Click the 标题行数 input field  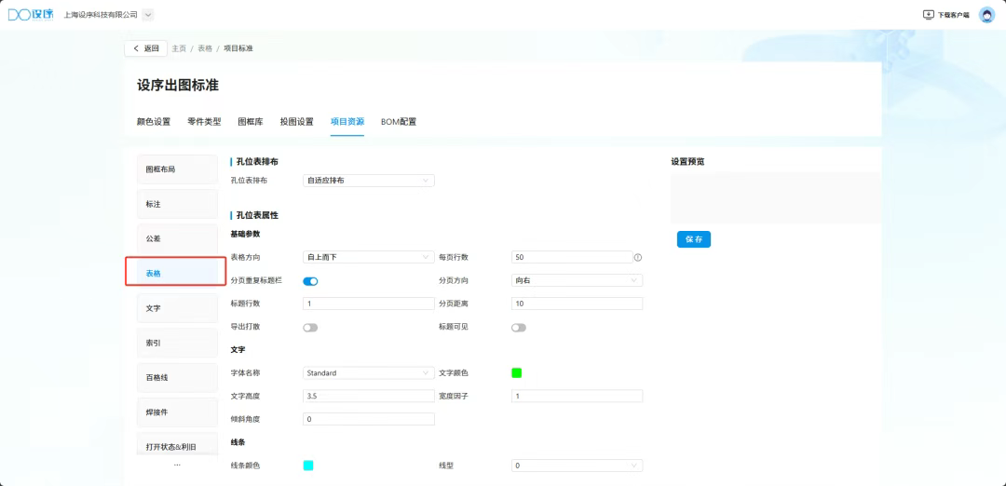click(368, 304)
